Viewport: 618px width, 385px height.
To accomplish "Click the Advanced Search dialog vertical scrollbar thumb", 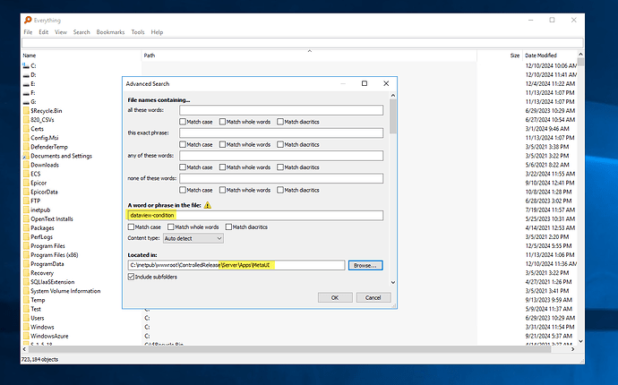I will (392, 115).
